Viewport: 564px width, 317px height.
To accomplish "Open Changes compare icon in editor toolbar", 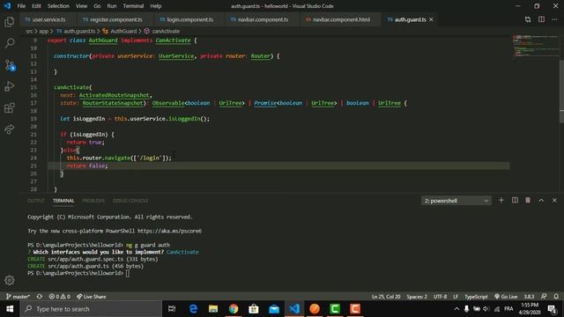I will pos(528,19).
